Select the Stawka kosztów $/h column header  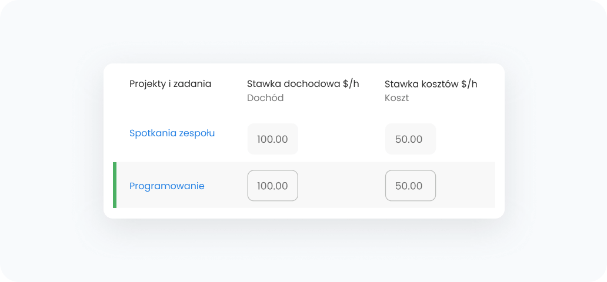(431, 84)
